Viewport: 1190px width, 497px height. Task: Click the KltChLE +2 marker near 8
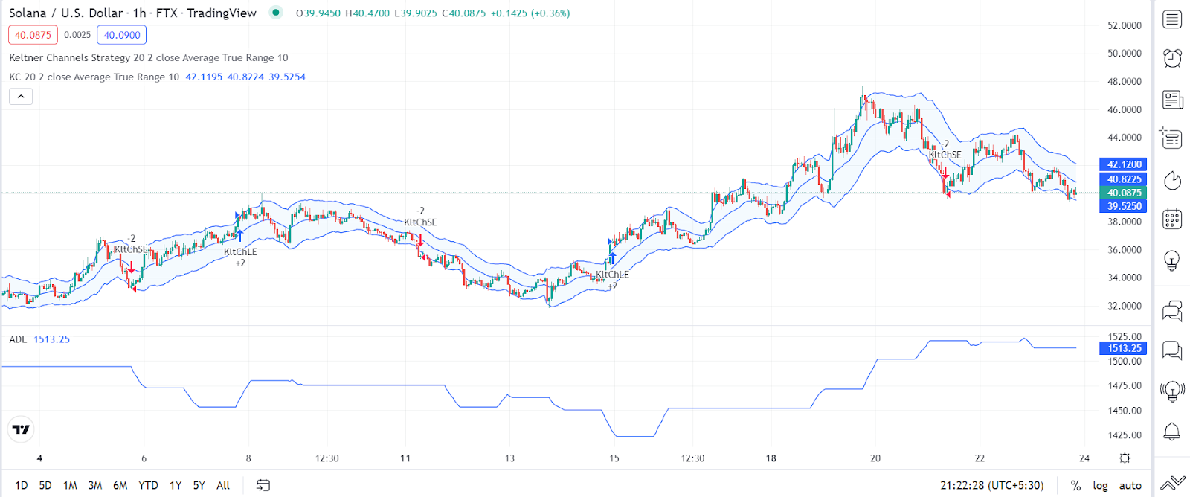[x=240, y=257]
